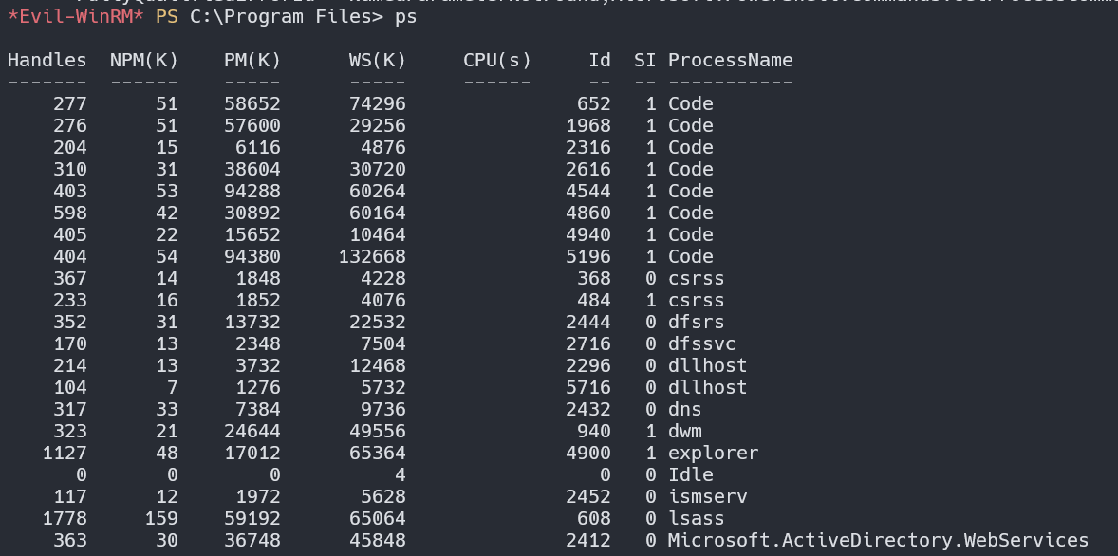The image size is (1118, 556).
Task: Select the Handles column header
Action: (x=47, y=60)
